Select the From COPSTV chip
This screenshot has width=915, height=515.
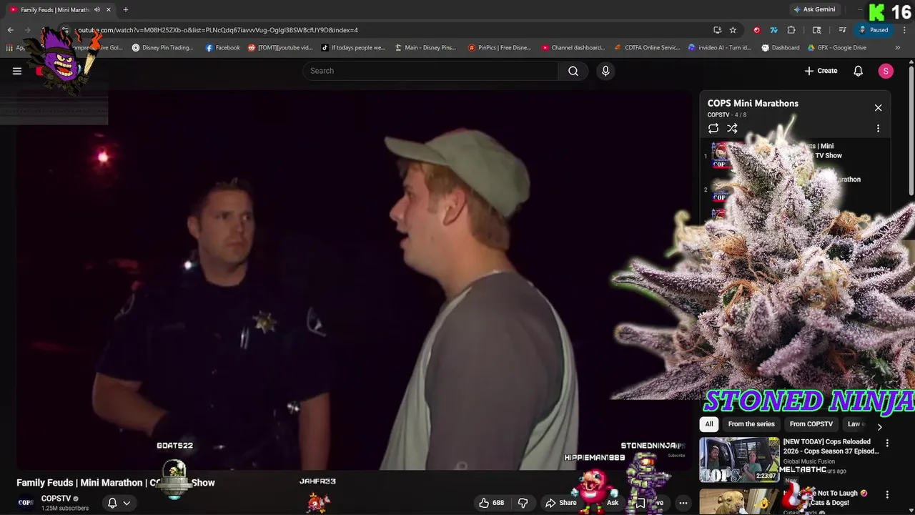coord(811,424)
